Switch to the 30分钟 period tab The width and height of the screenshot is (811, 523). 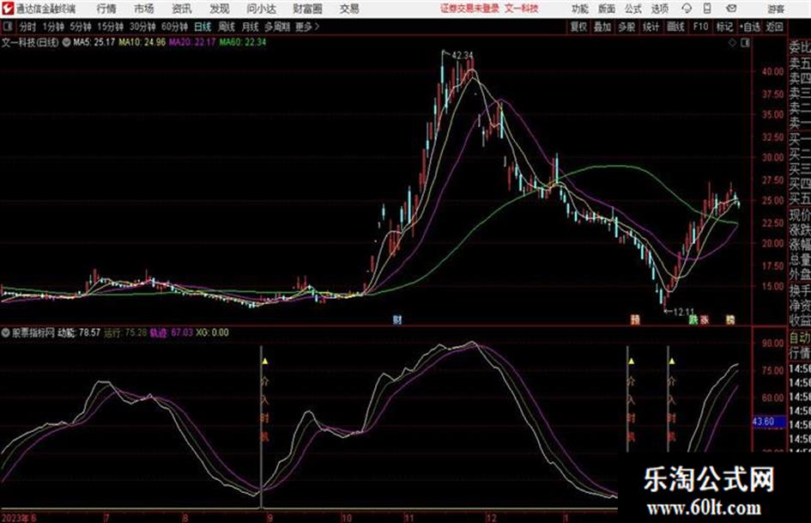tap(142, 27)
